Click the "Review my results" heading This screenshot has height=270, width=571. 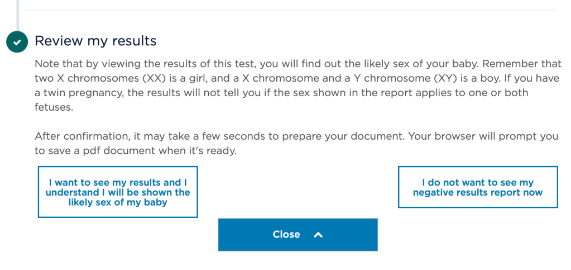click(x=95, y=41)
